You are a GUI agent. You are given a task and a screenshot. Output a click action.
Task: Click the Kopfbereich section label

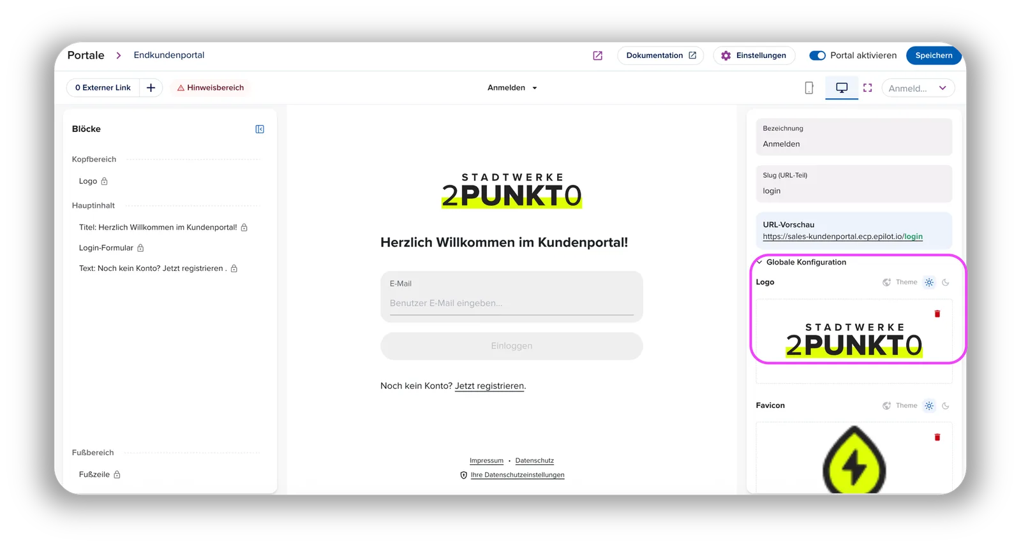click(94, 159)
